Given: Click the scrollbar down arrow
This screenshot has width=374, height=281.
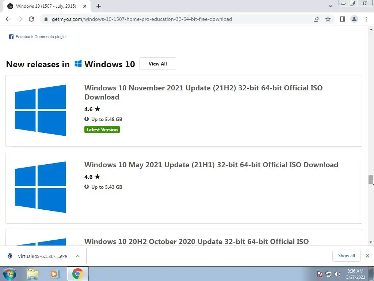Looking at the screenshot, I should pos(371,242).
